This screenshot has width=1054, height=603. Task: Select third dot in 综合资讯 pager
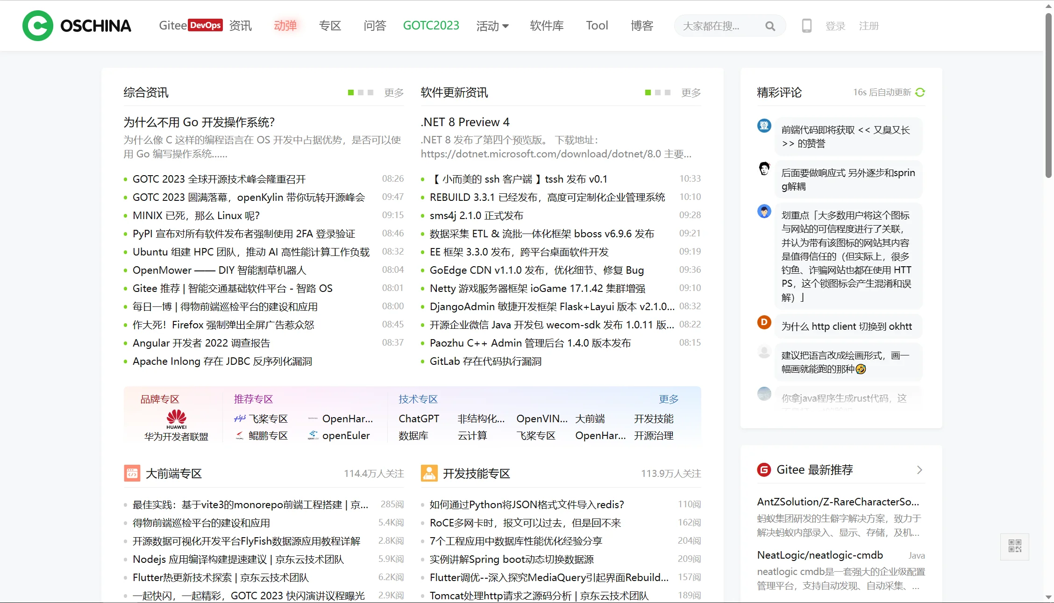coord(370,92)
